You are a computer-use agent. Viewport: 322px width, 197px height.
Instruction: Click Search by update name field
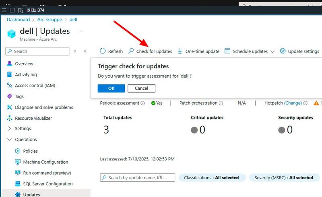pos(138,178)
